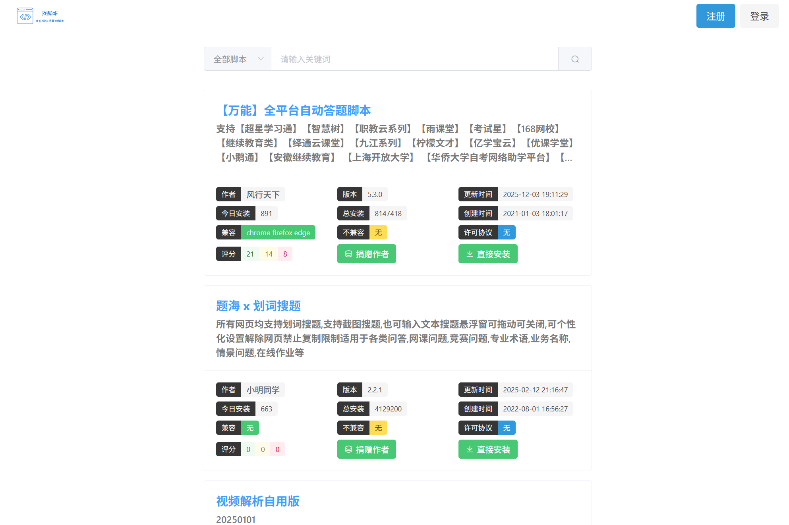Viewport: 789px width, 525px height.
Task: Click the 登录 login button
Action: tap(759, 16)
